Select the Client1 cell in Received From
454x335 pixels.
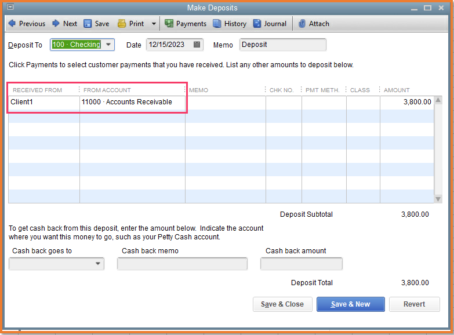click(44, 102)
